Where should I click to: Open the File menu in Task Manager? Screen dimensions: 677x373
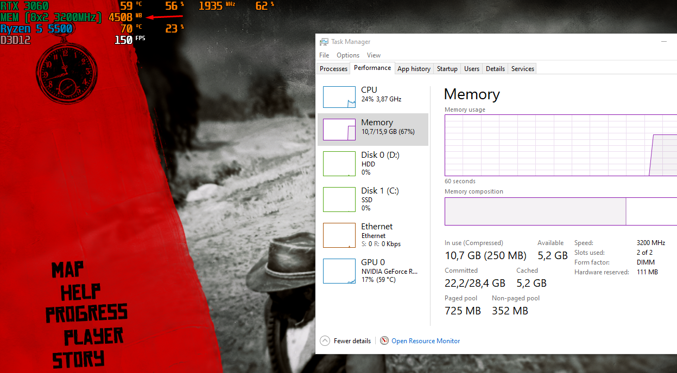[x=324, y=55]
